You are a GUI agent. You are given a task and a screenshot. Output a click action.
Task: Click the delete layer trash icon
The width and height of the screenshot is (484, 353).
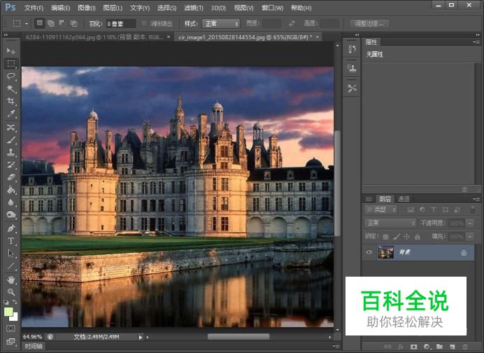point(466,347)
